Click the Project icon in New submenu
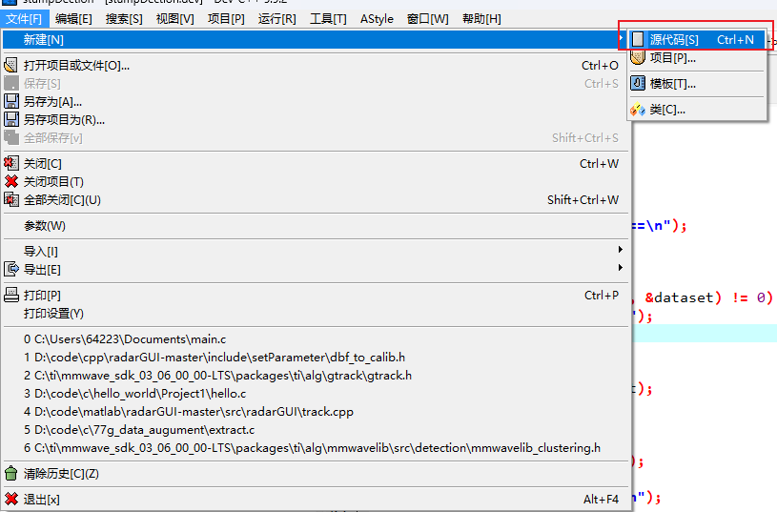Image resolution: width=777 pixels, height=512 pixels. point(638,57)
